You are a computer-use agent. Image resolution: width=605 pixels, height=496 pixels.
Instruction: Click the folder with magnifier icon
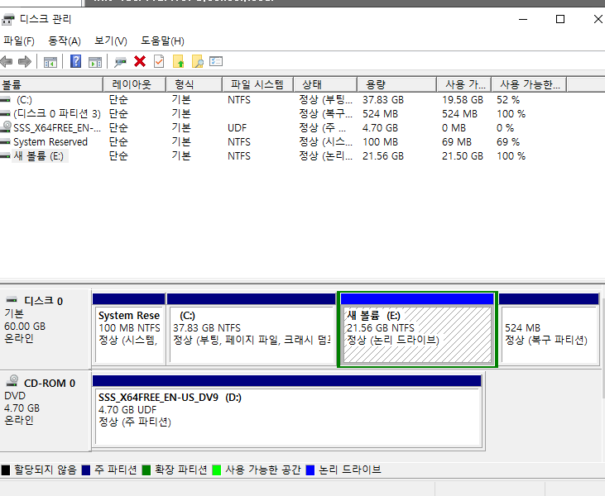click(x=197, y=61)
